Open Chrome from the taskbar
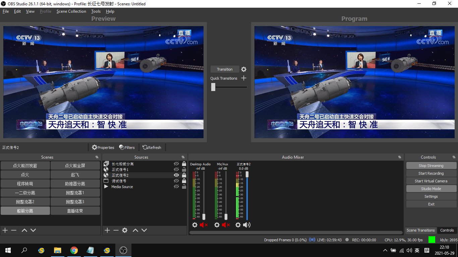 pyautogui.click(x=74, y=250)
